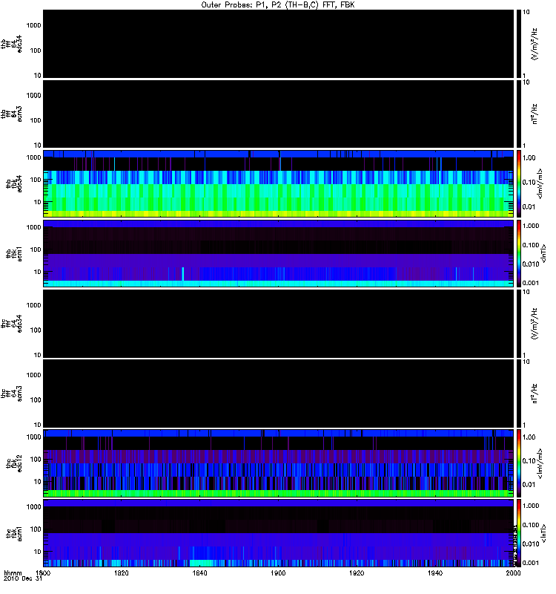Click inside the thb fbk edc34 spectrogram
This screenshot has width=556, height=594.
(x=278, y=183)
